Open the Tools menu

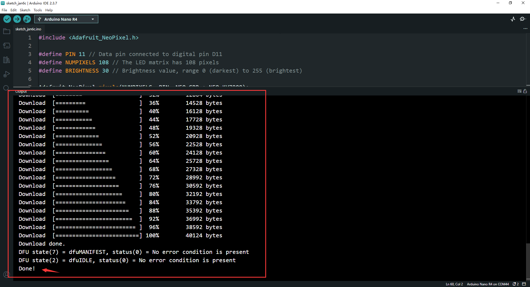pos(38,10)
